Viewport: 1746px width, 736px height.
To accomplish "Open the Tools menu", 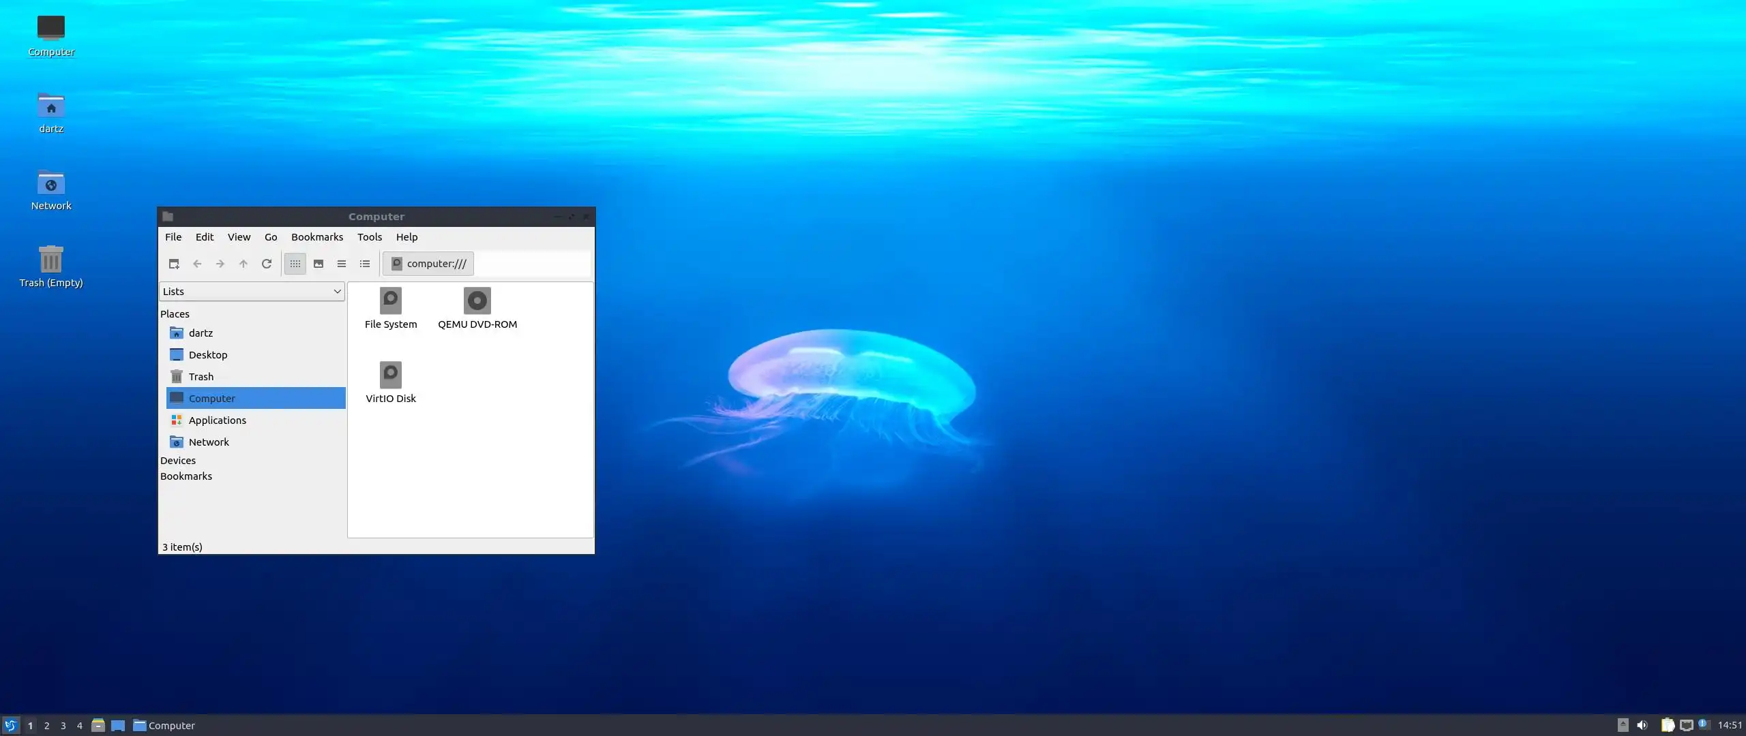I will point(369,237).
